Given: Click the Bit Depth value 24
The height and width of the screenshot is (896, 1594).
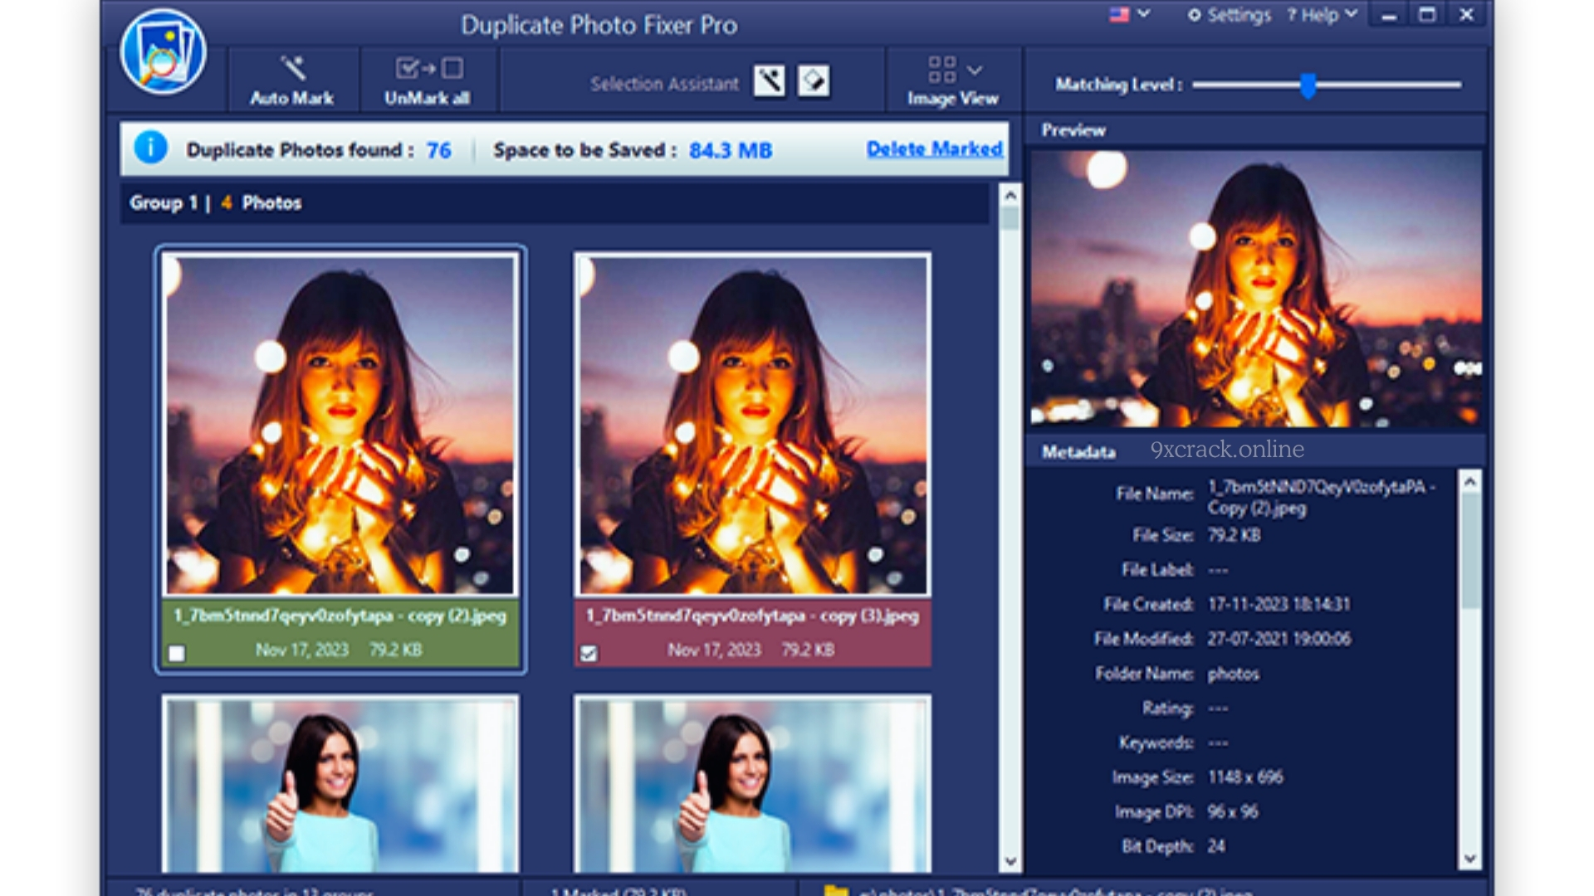Looking at the screenshot, I should [x=1216, y=846].
